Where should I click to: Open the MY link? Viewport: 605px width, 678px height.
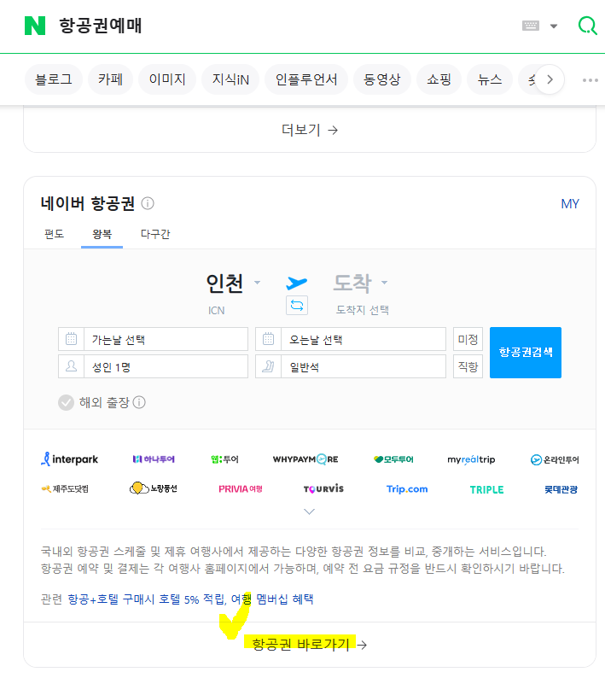570,204
